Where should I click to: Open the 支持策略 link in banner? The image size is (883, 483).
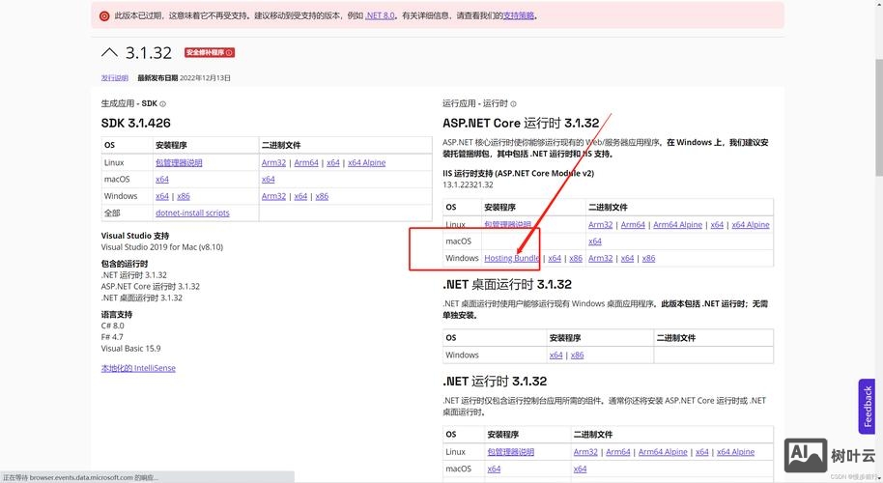(x=518, y=15)
